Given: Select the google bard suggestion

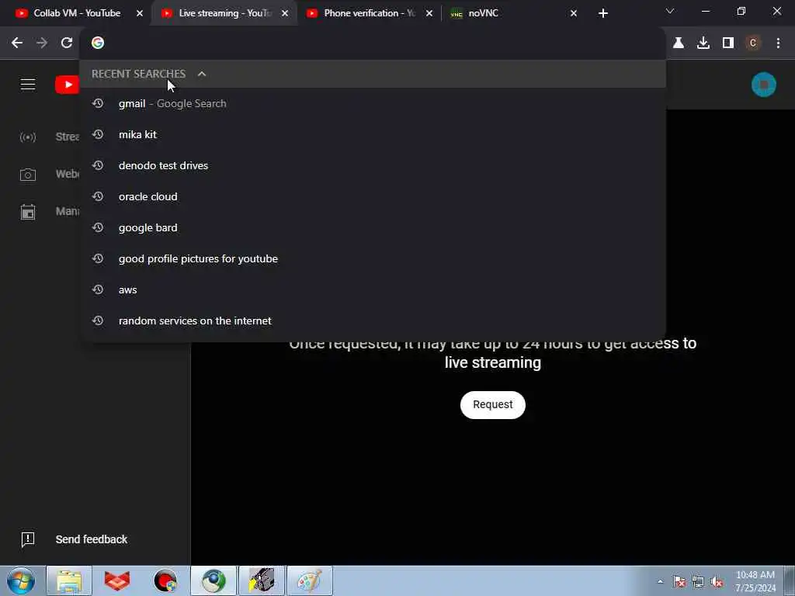Looking at the screenshot, I should pos(373,227).
